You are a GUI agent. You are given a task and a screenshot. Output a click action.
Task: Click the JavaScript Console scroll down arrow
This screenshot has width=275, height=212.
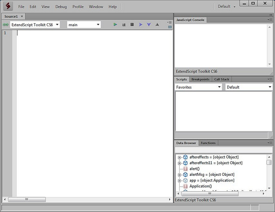(269, 64)
